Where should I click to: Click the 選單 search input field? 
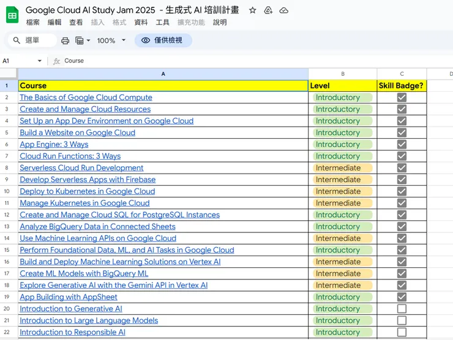[x=32, y=40]
